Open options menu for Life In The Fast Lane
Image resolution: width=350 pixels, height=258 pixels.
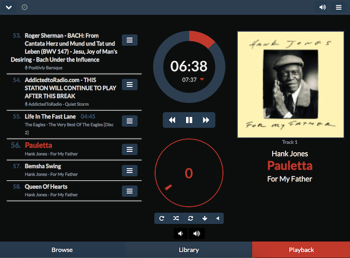coord(129,121)
